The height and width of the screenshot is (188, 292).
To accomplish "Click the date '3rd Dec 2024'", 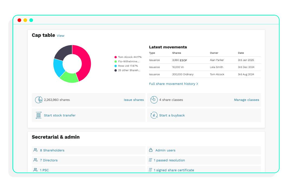I will pyautogui.click(x=246, y=67).
